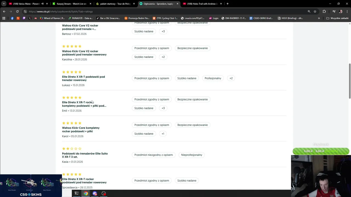351x197 pixels.
Task: Switch to the Kaopej Stream tab
Action: pyautogui.click(x=71, y=4)
